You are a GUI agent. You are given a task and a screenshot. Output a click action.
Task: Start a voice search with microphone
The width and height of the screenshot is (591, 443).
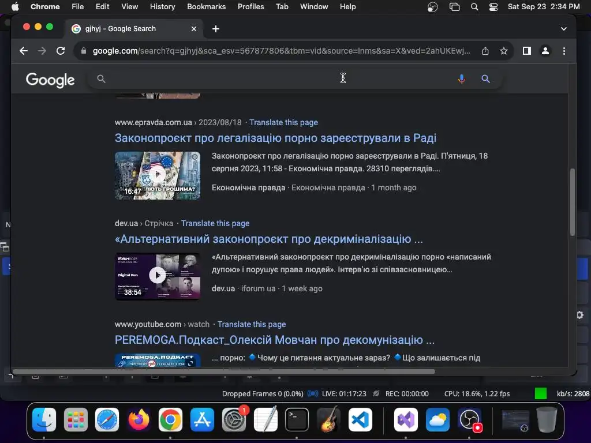point(461,78)
